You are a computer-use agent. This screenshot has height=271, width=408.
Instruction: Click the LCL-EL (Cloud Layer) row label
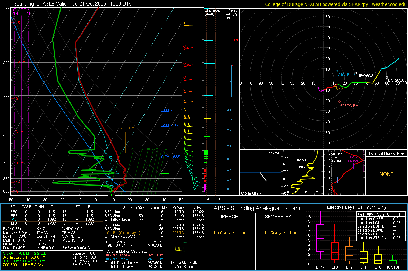pos(122,233)
